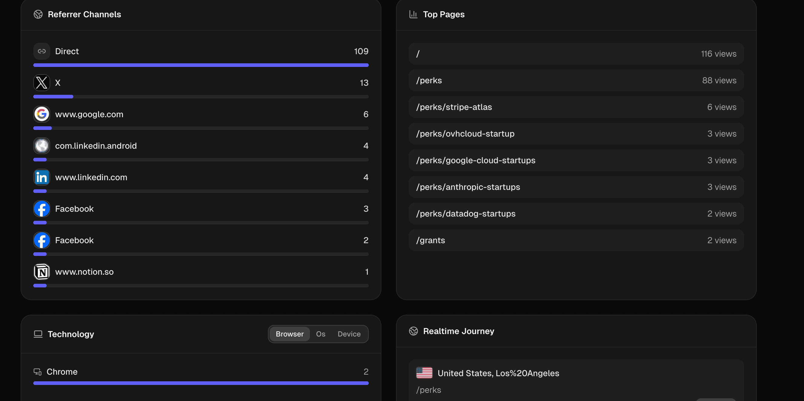Click the Direct referrer link icon
This screenshot has height=401, width=804.
(x=41, y=51)
